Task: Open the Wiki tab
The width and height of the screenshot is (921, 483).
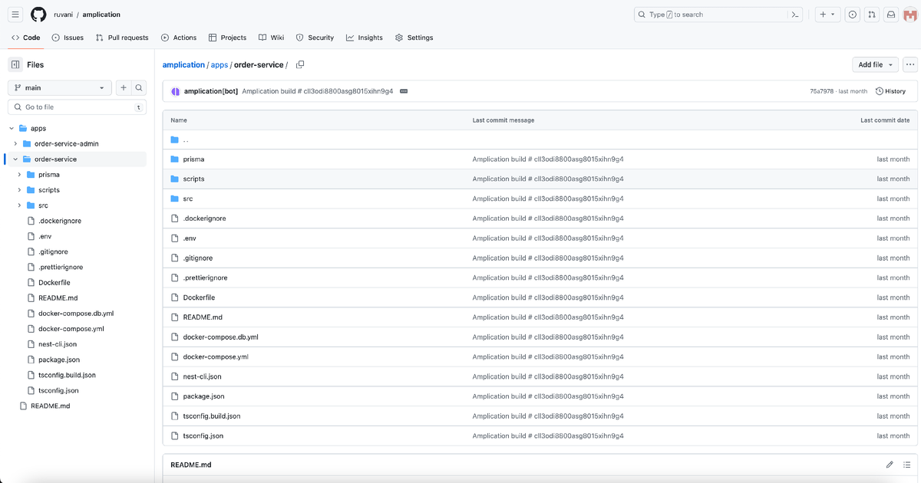Action: tap(271, 38)
